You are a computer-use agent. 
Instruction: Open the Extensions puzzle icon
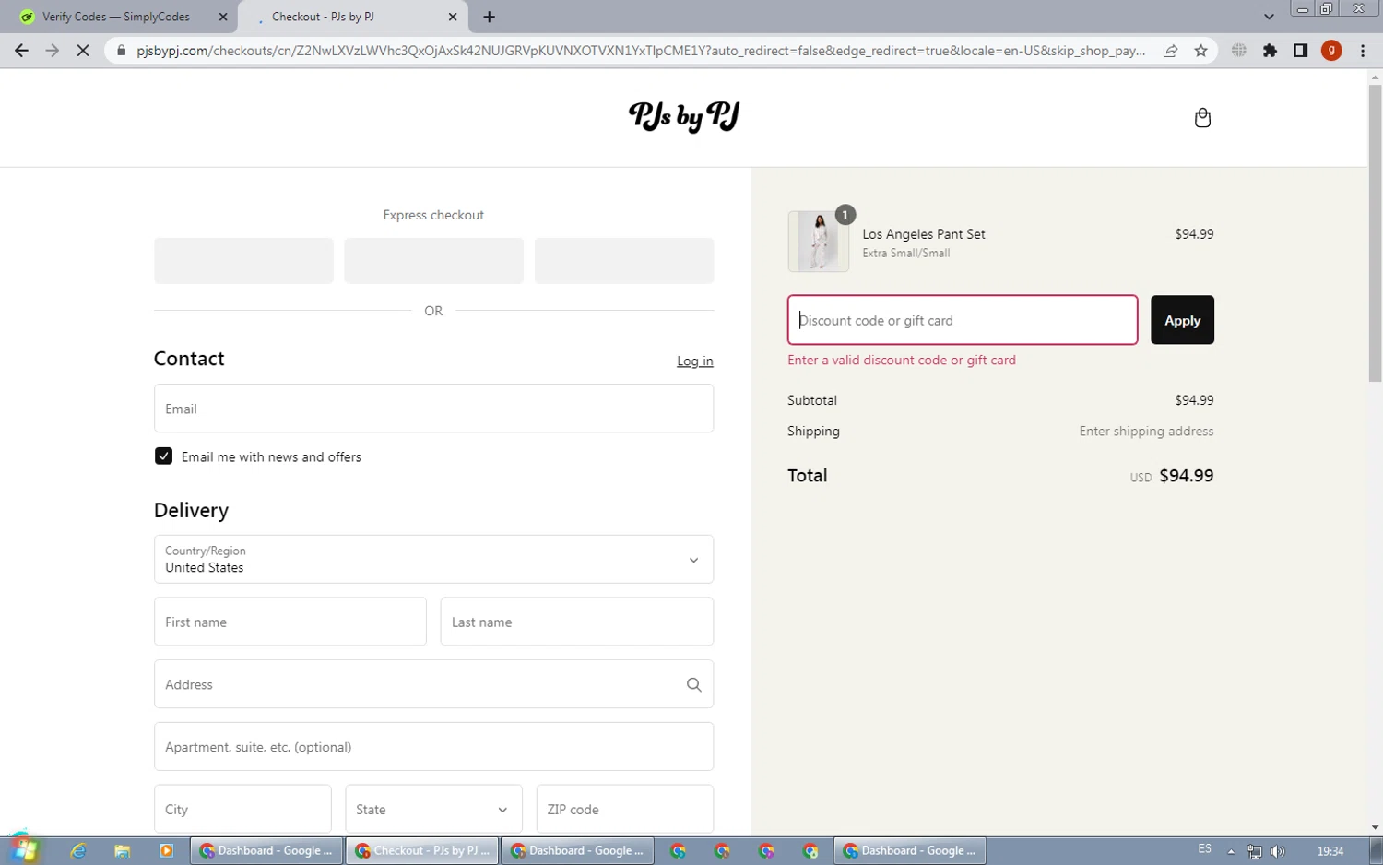(1270, 51)
